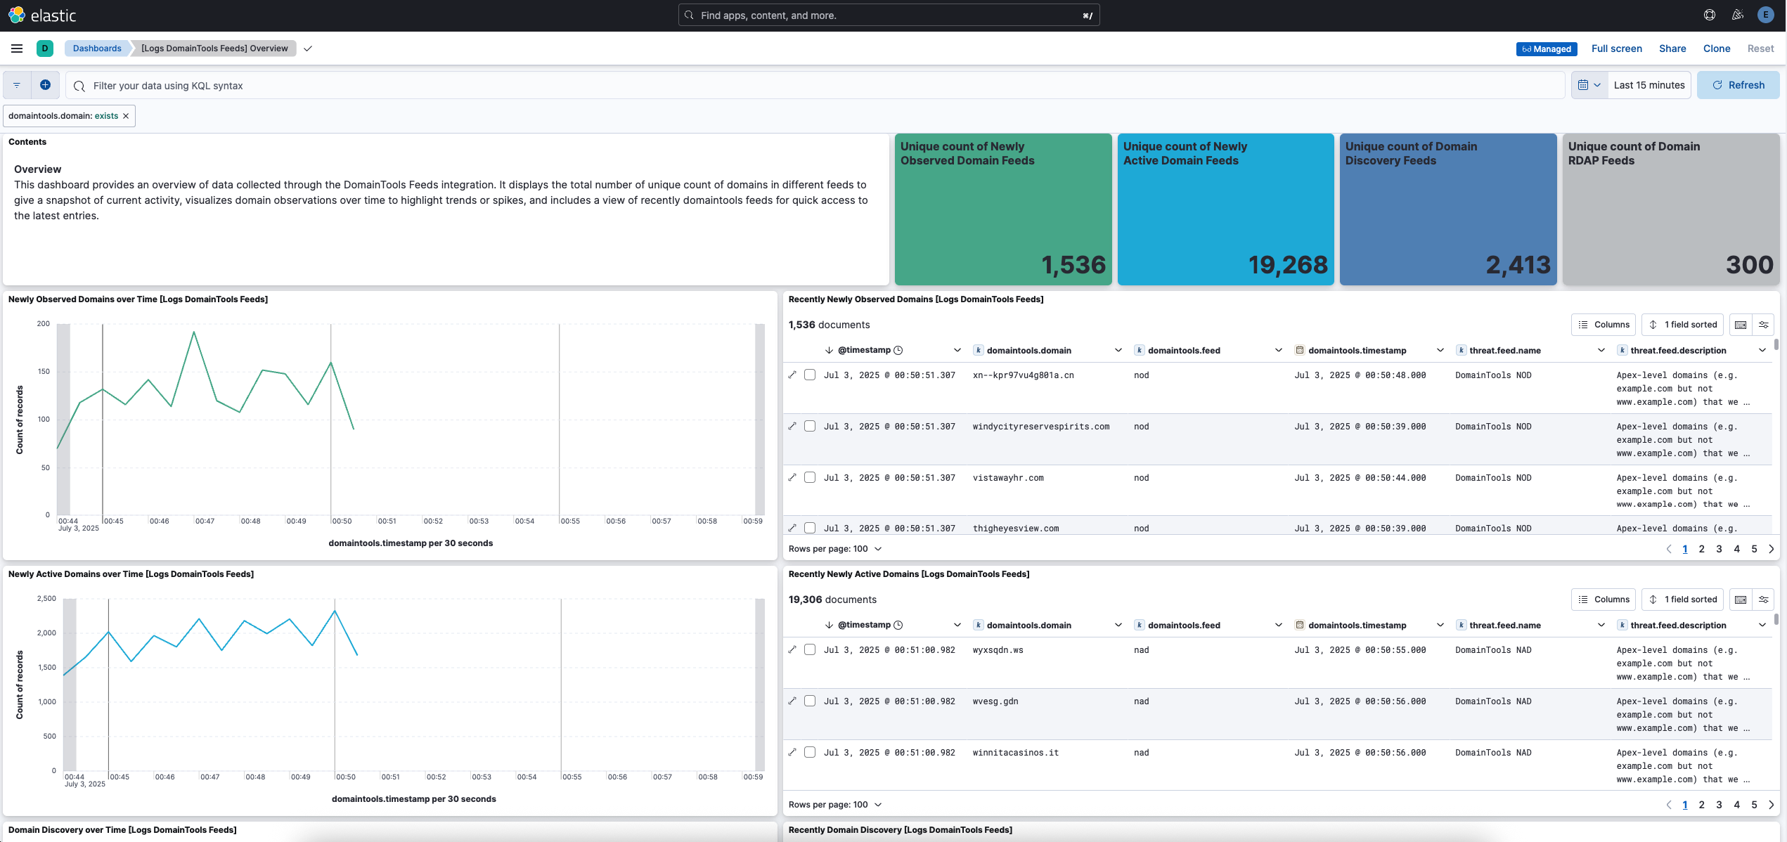Select checkbox for xn--kpr97vu4g801a.cn row
This screenshot has width=1787, height=842.
810,375
